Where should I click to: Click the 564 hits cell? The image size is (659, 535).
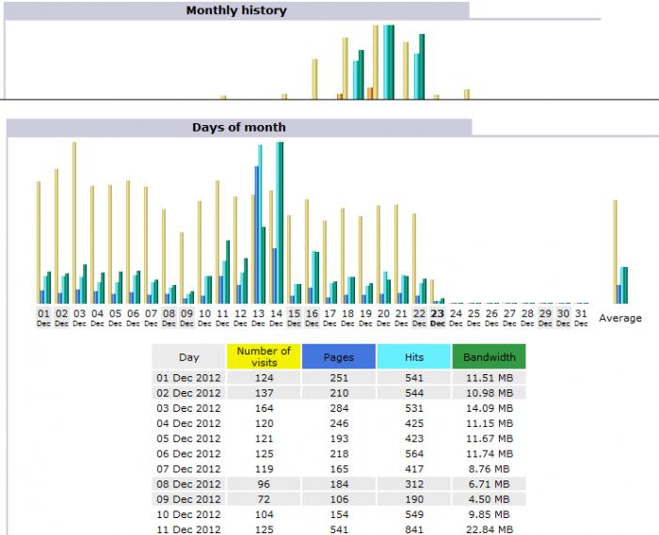point(413,453)
